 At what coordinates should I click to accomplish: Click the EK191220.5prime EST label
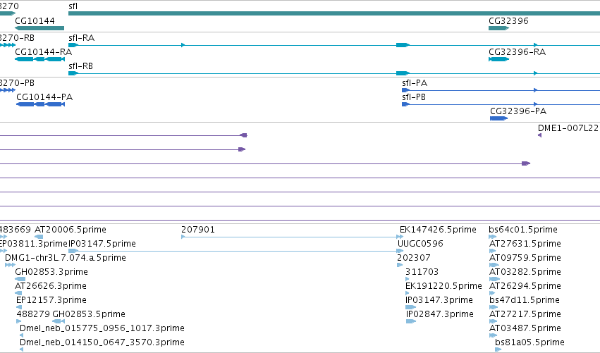point(443,286)
